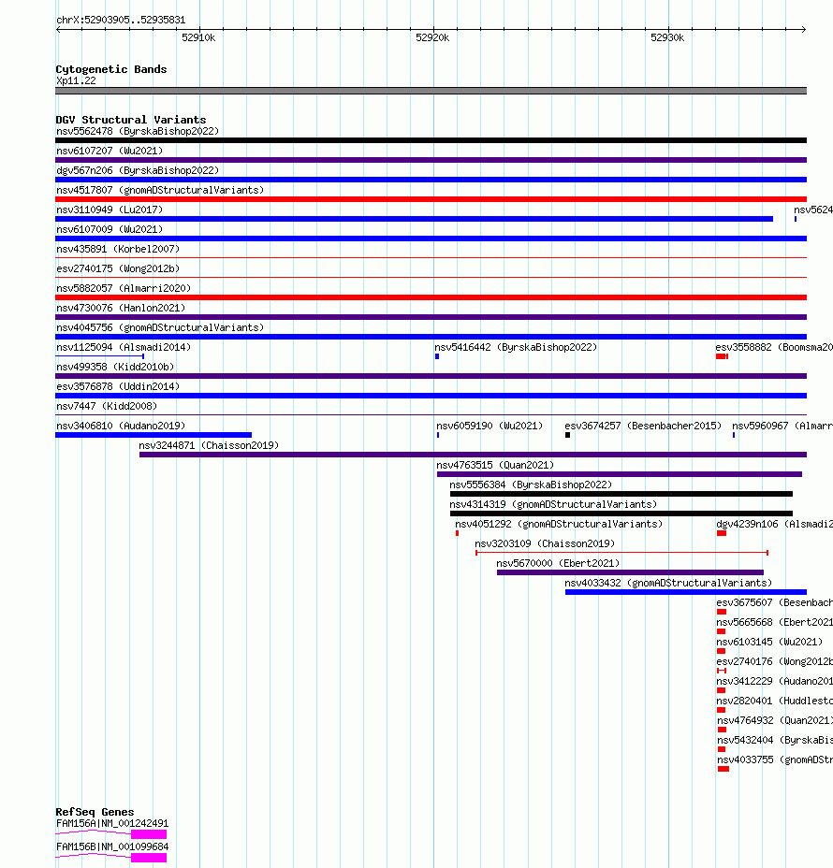
Task: Click the Xp11.22 cytogenetic band bar
Action: click(431, 91)
